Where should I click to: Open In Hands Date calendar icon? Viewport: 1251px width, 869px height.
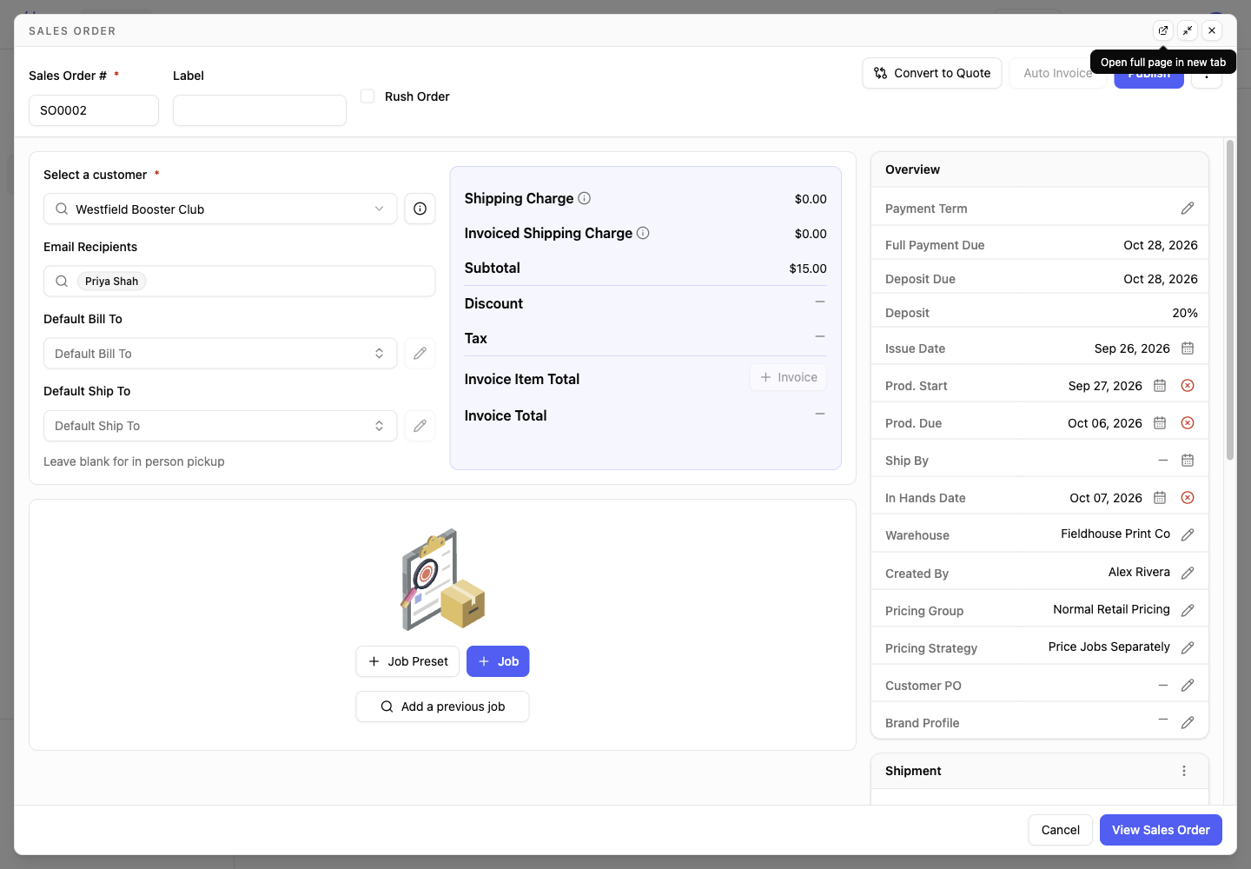(1160, 498)
